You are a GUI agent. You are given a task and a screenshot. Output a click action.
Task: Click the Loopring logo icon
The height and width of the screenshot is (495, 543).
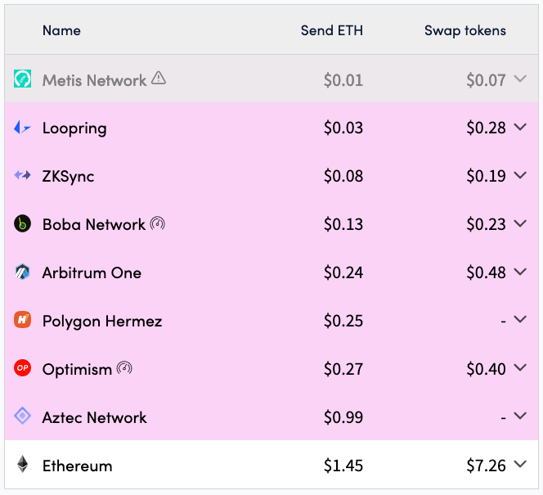click(x=22, y=127)
